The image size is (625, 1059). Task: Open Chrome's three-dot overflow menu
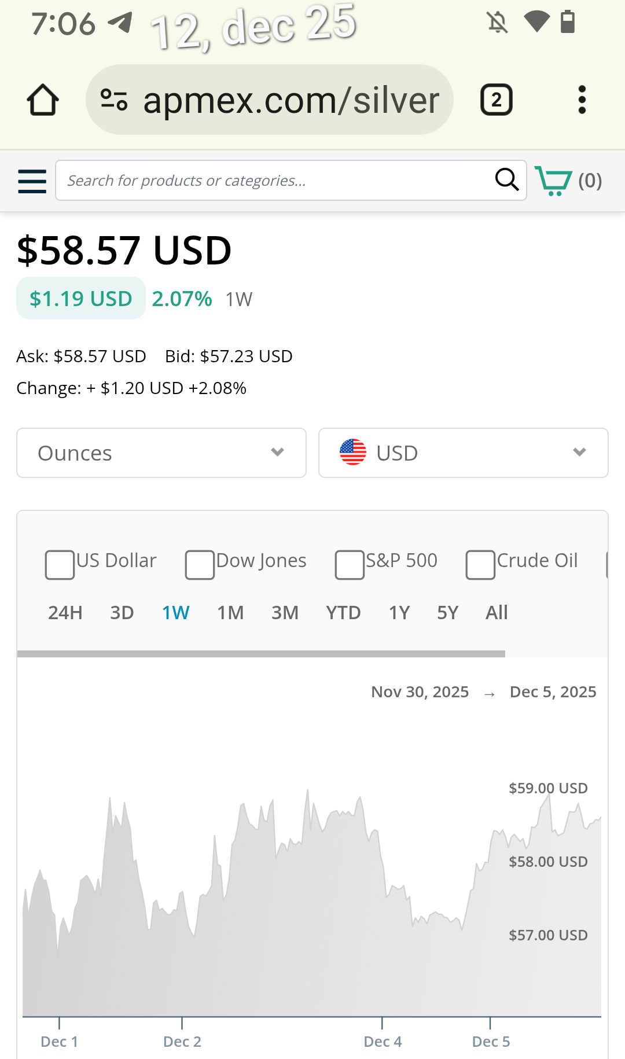coord(582,100)
